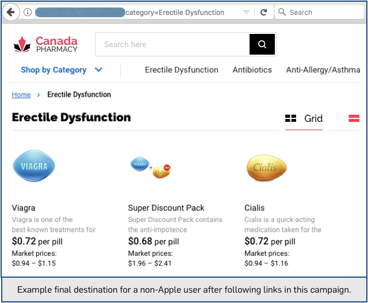Open the Super Discount Pack product title
Viewport: 368px width, 303px height.
(x=166, y=208)
